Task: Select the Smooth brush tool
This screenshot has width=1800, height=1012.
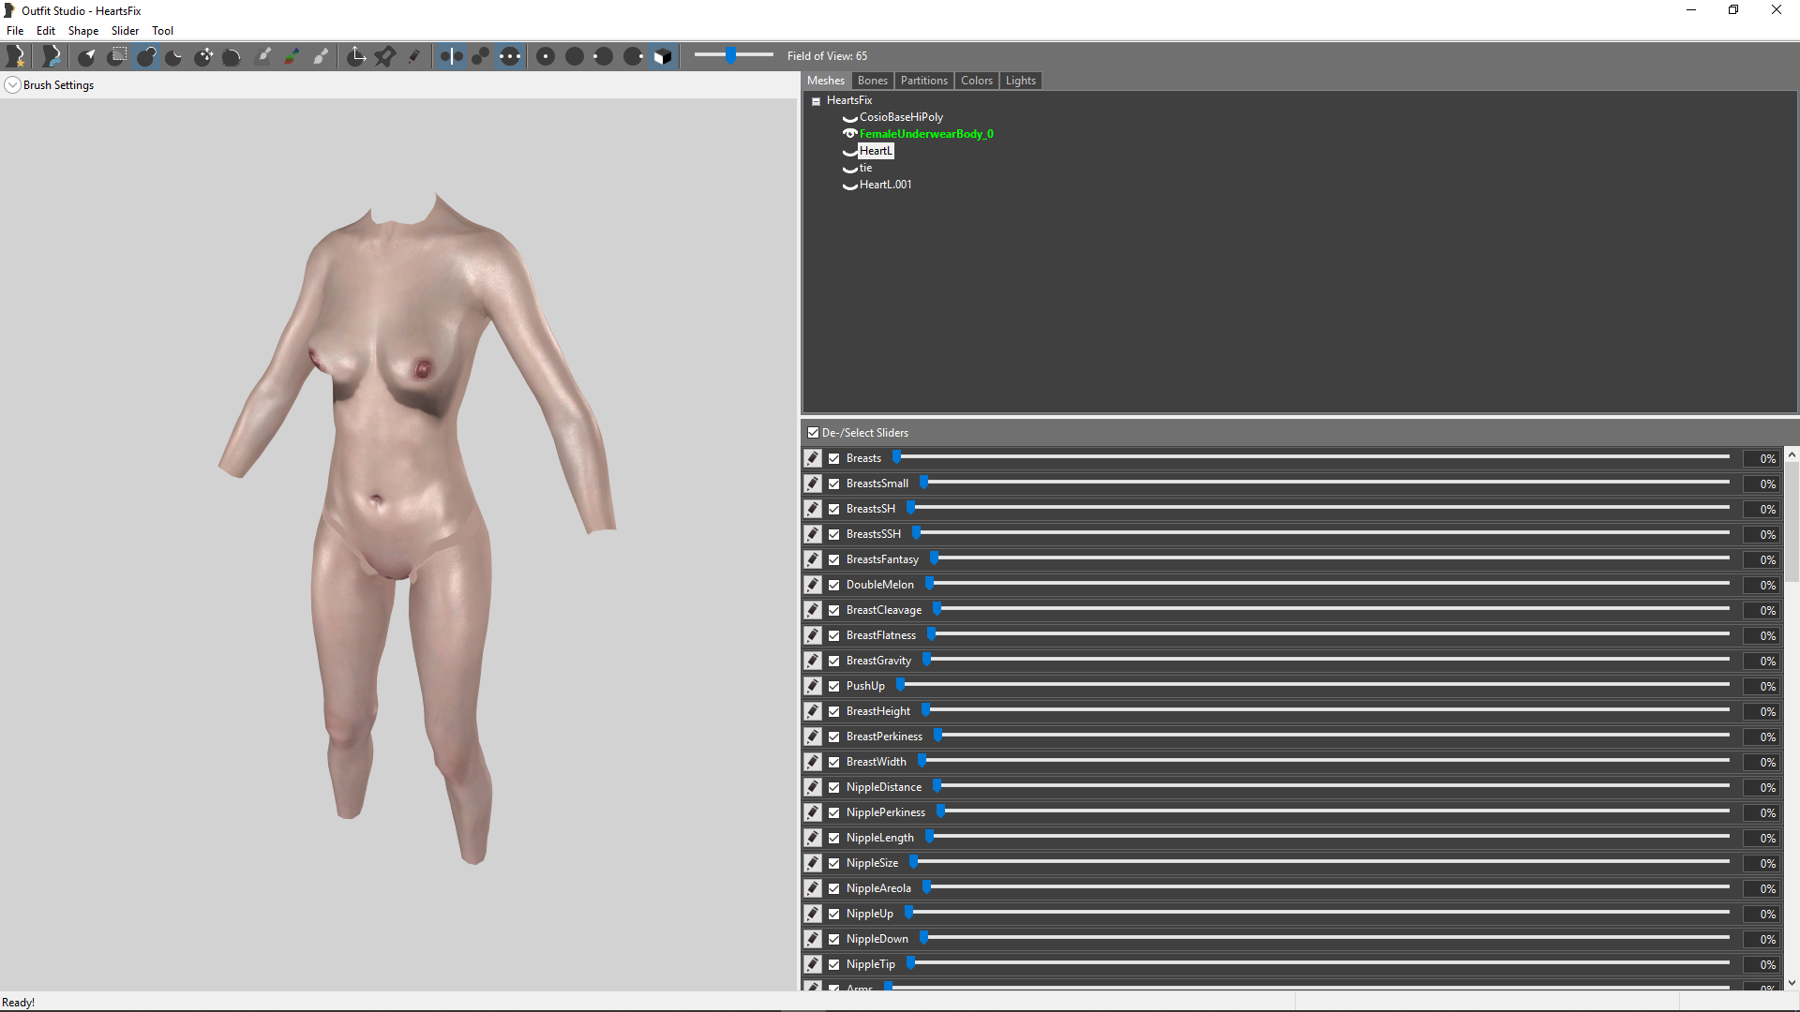Action: pos(232,56)
